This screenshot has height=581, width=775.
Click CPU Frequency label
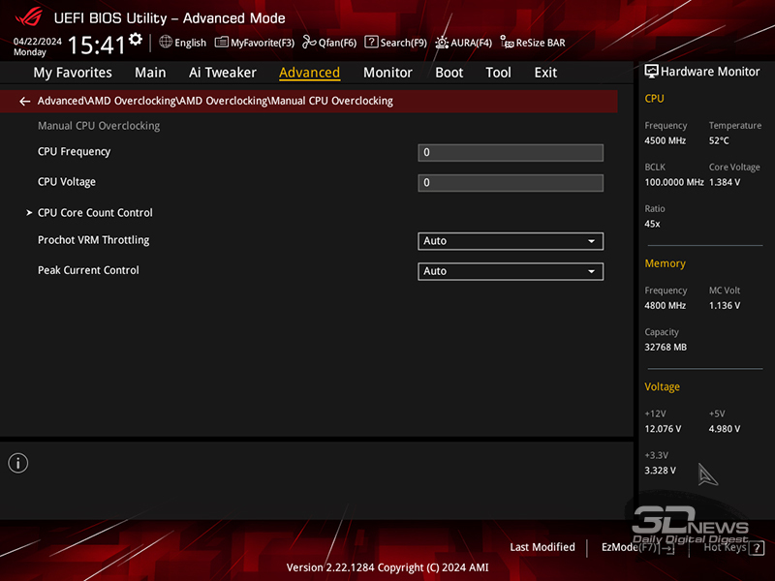tap(75, 152)
